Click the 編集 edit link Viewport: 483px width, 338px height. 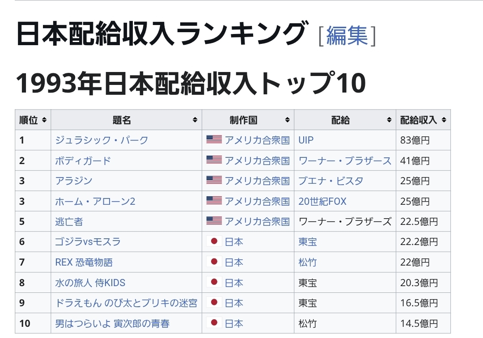(x=347, y=36)
